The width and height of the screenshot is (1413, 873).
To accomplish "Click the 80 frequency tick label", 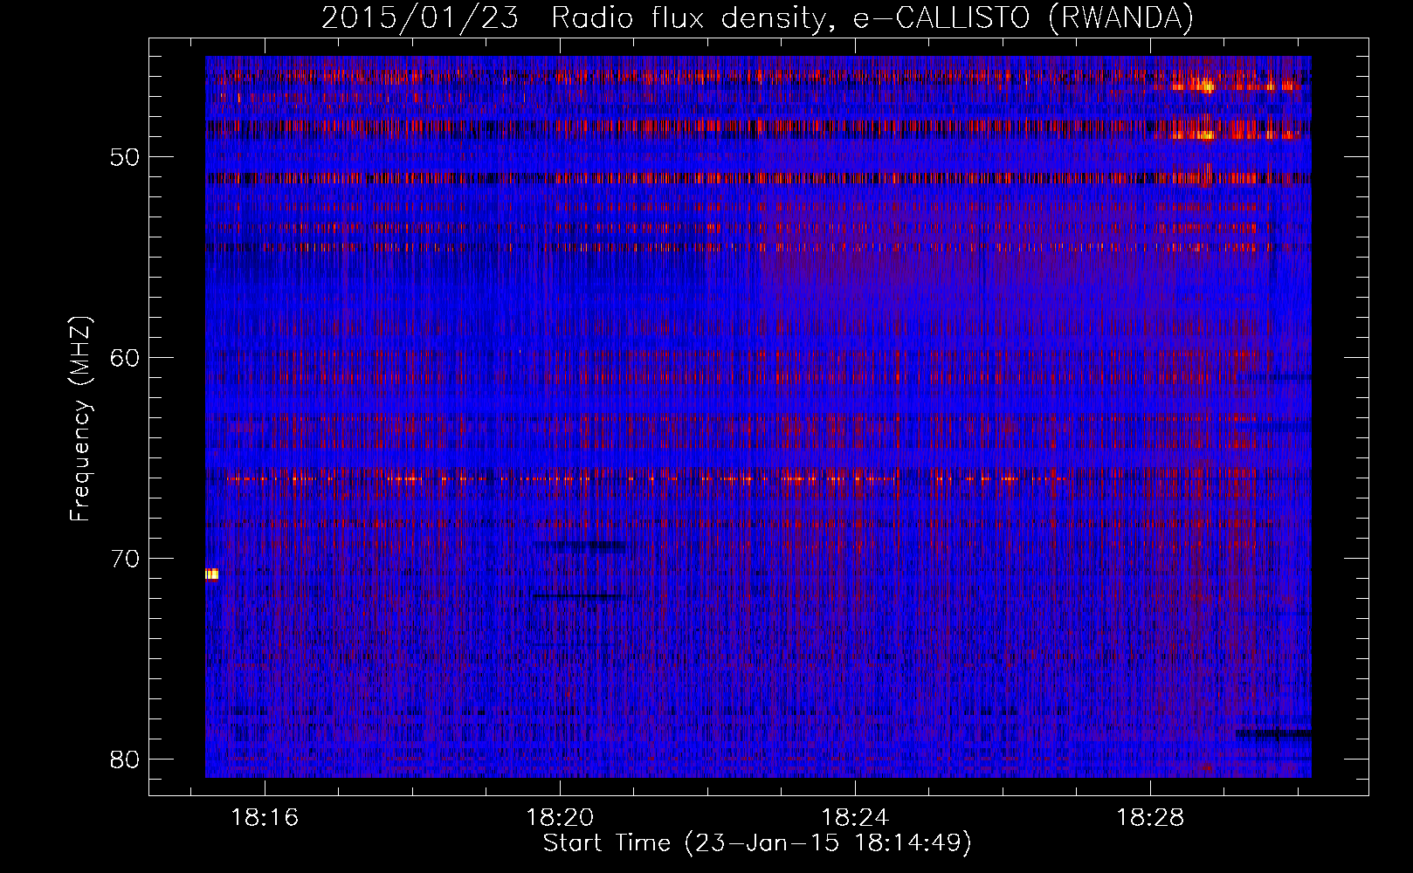I will (x=126, y=759).
